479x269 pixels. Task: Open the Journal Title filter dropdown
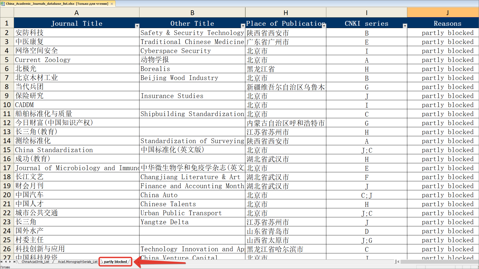coord(137,26)
